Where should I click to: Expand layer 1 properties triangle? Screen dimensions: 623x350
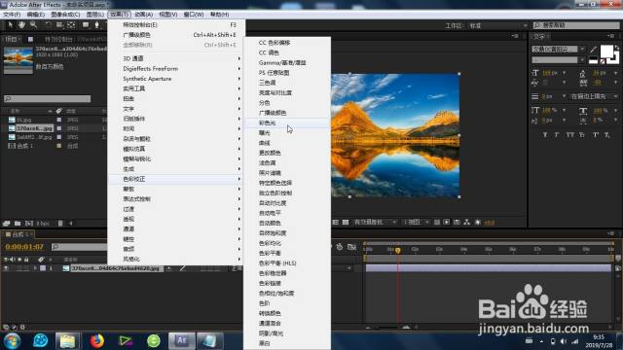[x=35, y=268]
